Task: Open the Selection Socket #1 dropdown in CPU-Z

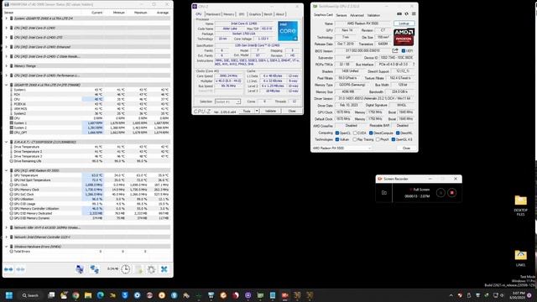Action: (227, 102)
